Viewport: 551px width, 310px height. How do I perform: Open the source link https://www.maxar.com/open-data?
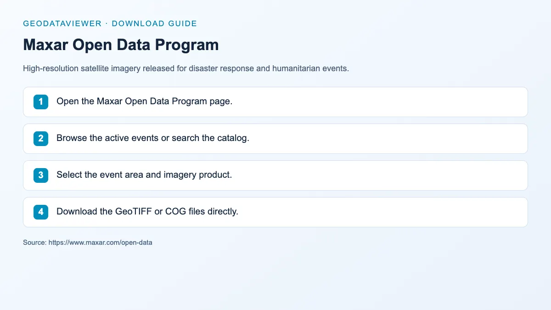click(x=100, y=242)
